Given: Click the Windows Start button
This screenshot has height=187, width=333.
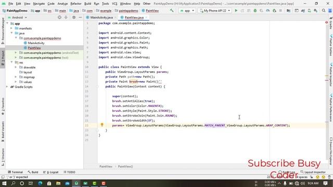Looking at the screenshot, I should click(x=4, y=183).
